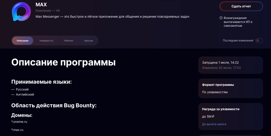Click the info icon beside Вознаграждения note

click(x=221, y=18)
